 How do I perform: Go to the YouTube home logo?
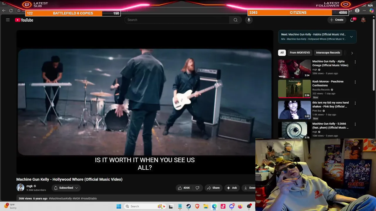click(x=24, y=20)
